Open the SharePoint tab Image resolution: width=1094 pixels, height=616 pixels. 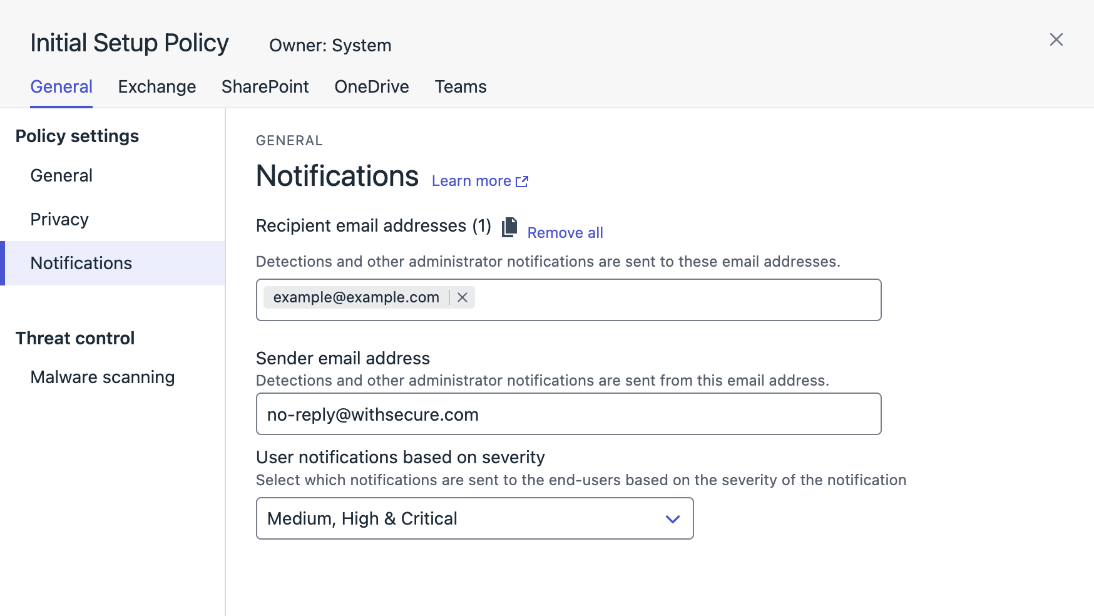click(265, 87)
